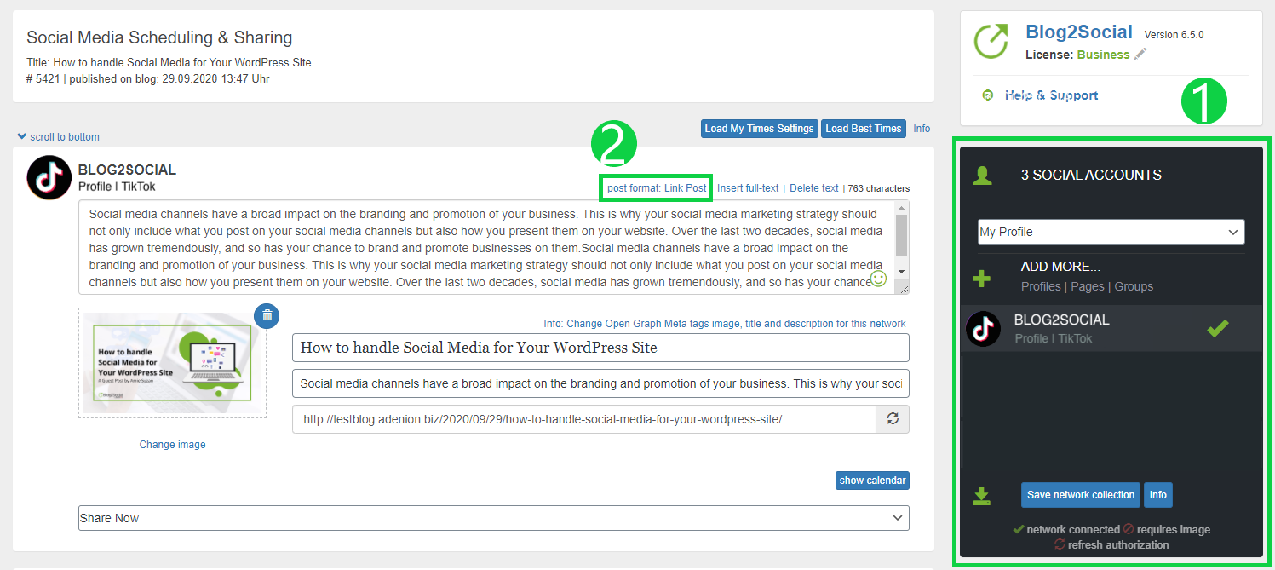Click the Info button beside Save network collection
The image size is (1275, 570).
point(1157,495)
